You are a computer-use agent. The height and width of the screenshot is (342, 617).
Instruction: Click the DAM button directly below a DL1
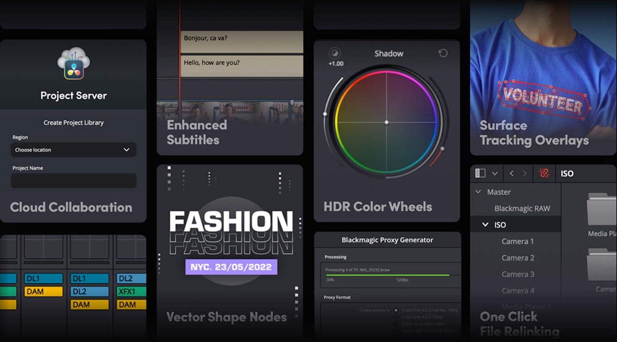click(43, 291)
